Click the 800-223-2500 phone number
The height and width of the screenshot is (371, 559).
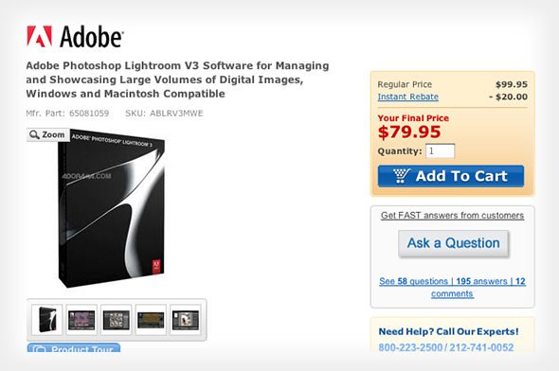[410, 347]
